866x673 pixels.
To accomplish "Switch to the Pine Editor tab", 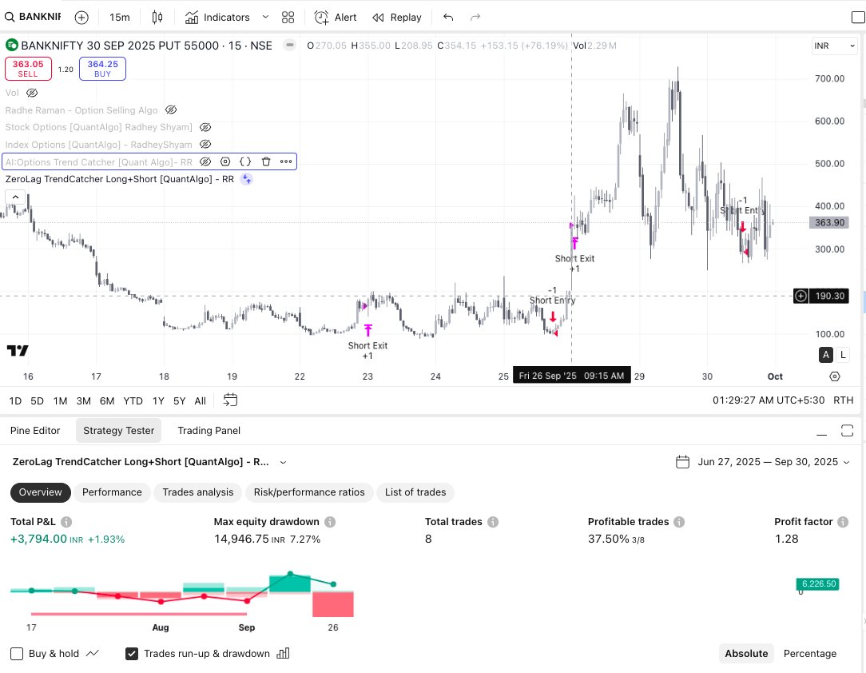I will [x=35, y=431].
